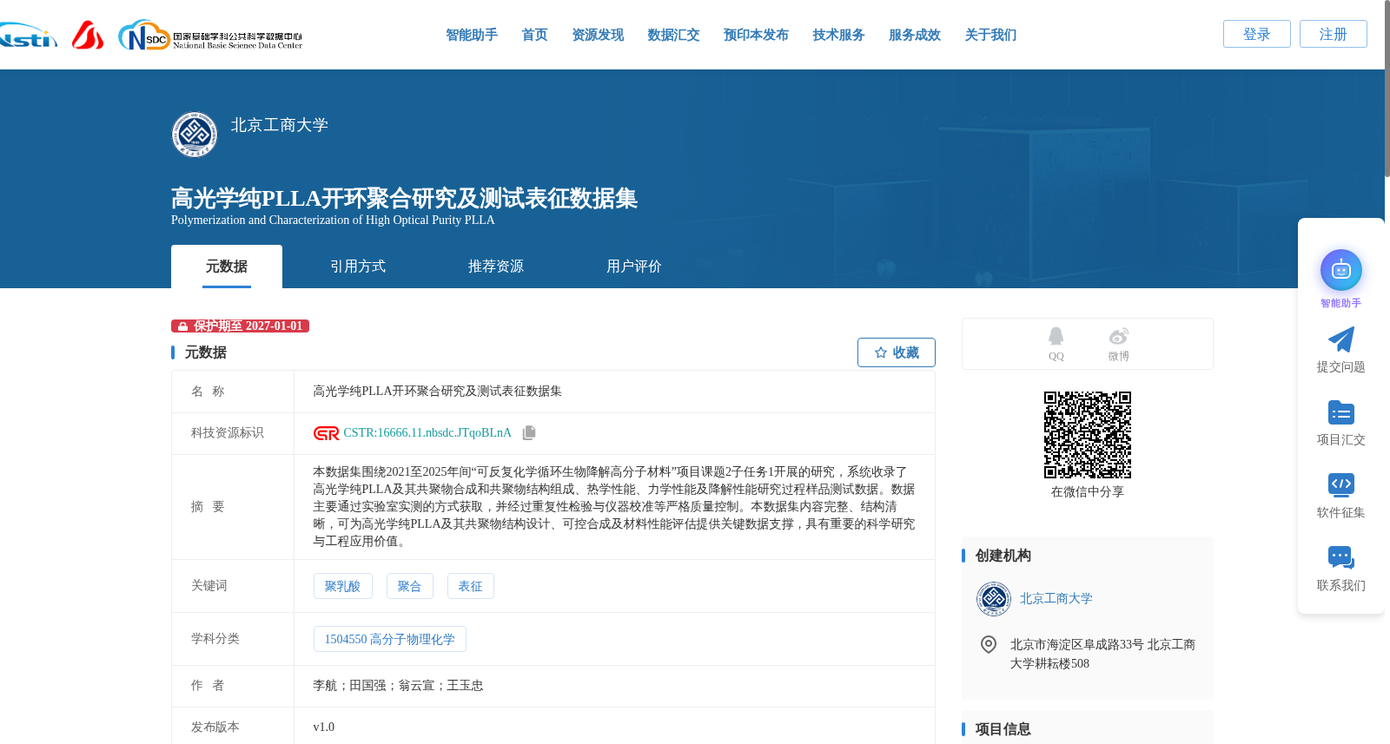Open the NSDC National Basic Science Data Center logo
Screen dimensions: 1390x744
tap(210, 36)
